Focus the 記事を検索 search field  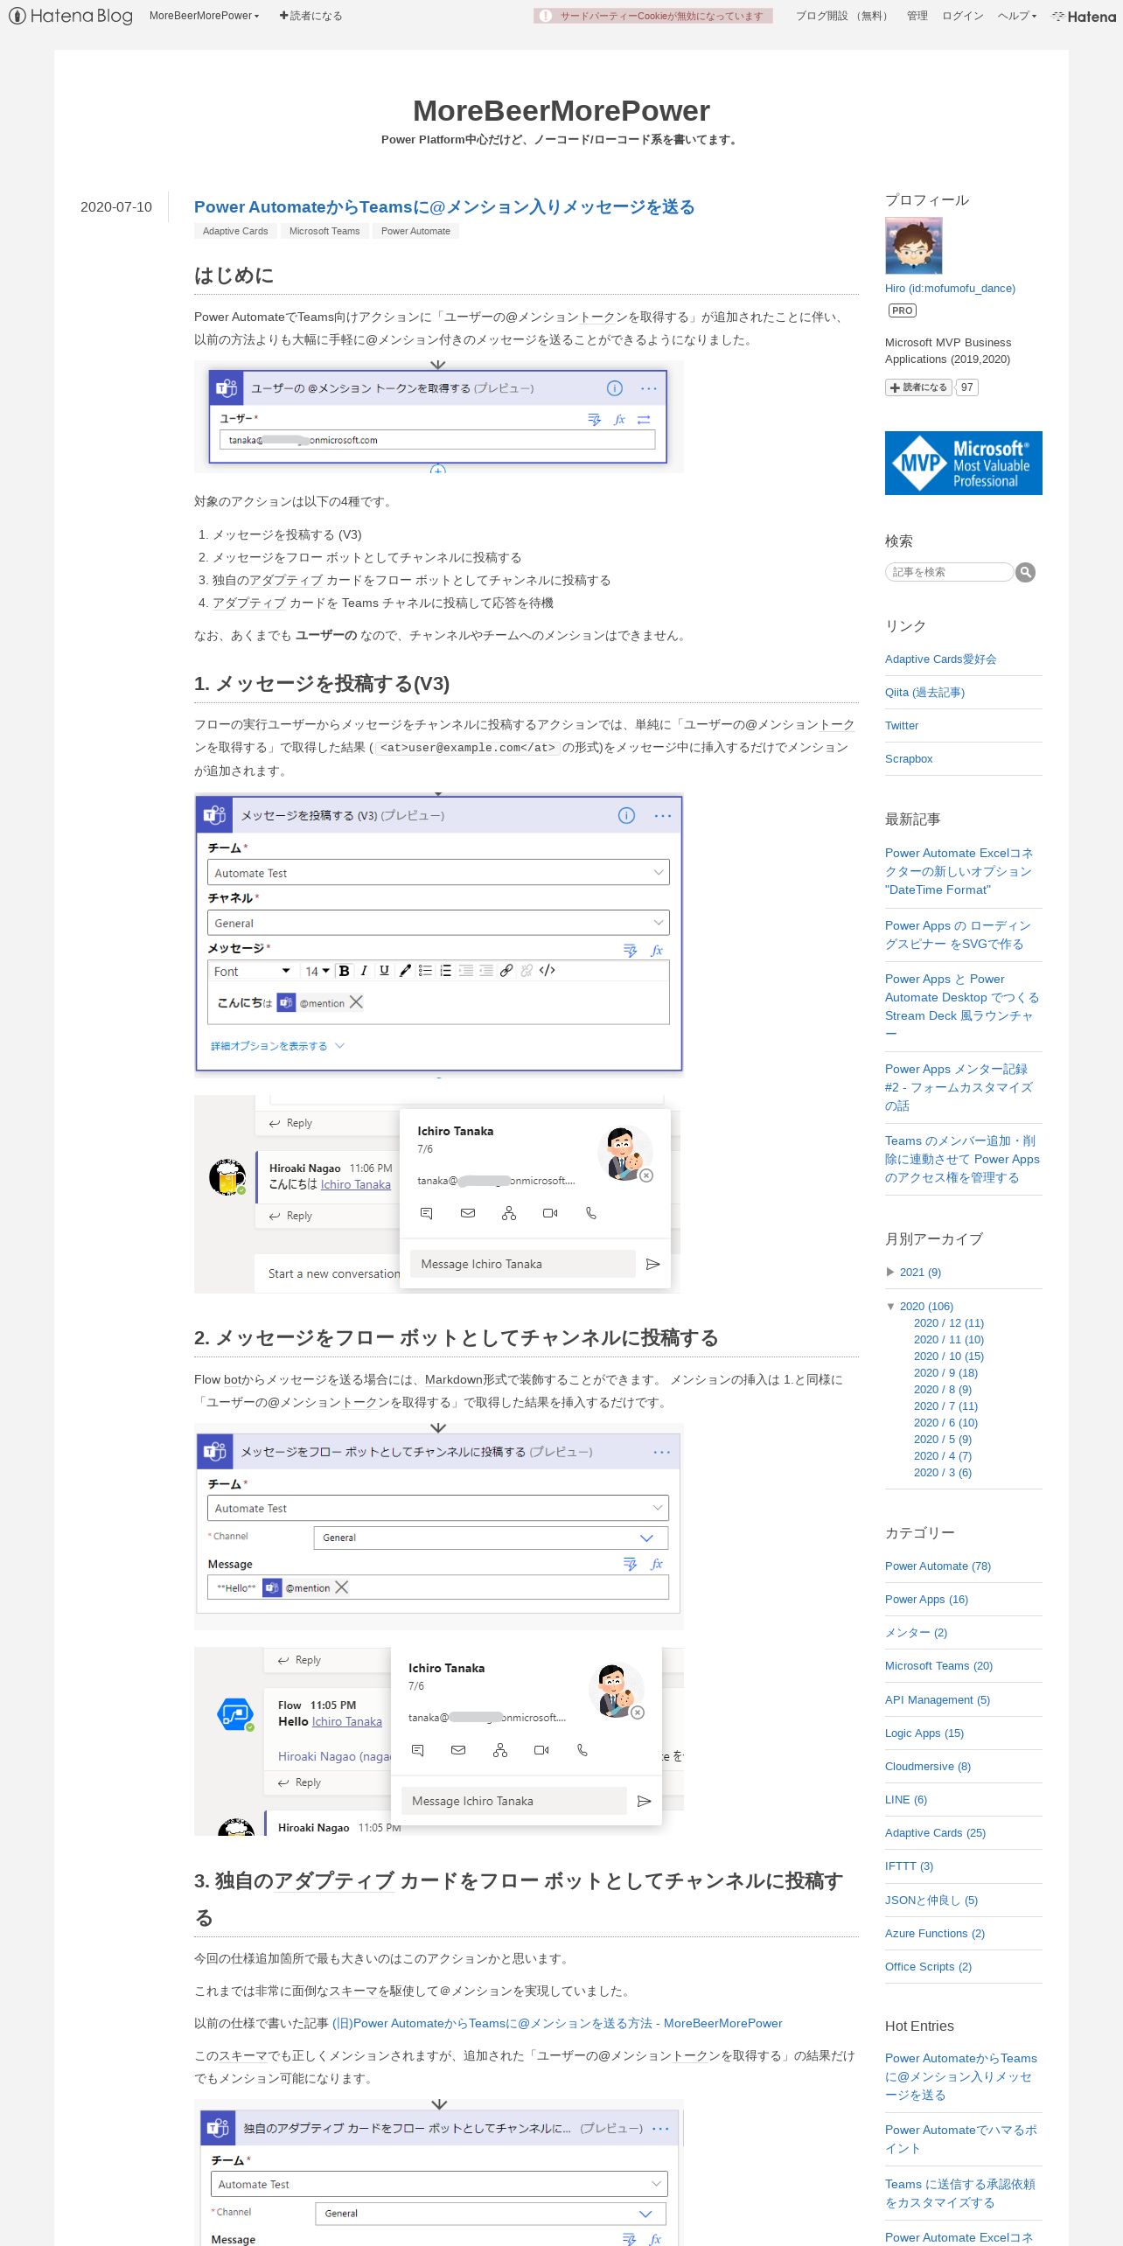tap(949, 572)
